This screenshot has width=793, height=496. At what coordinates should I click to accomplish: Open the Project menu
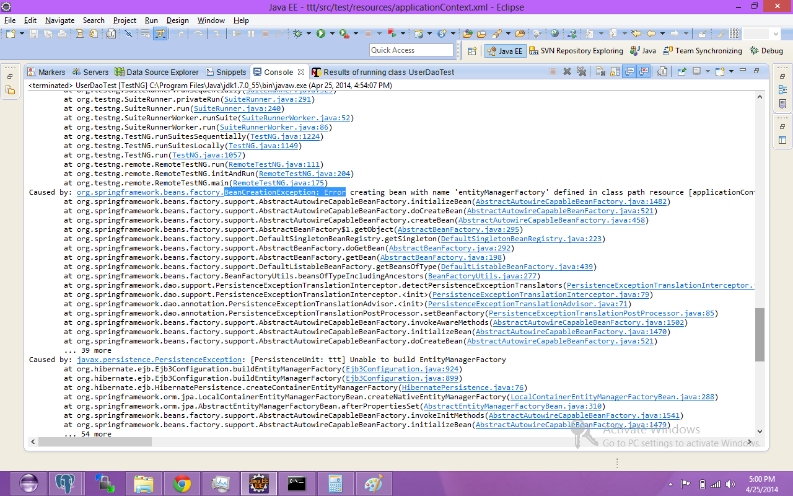(125, 20)
